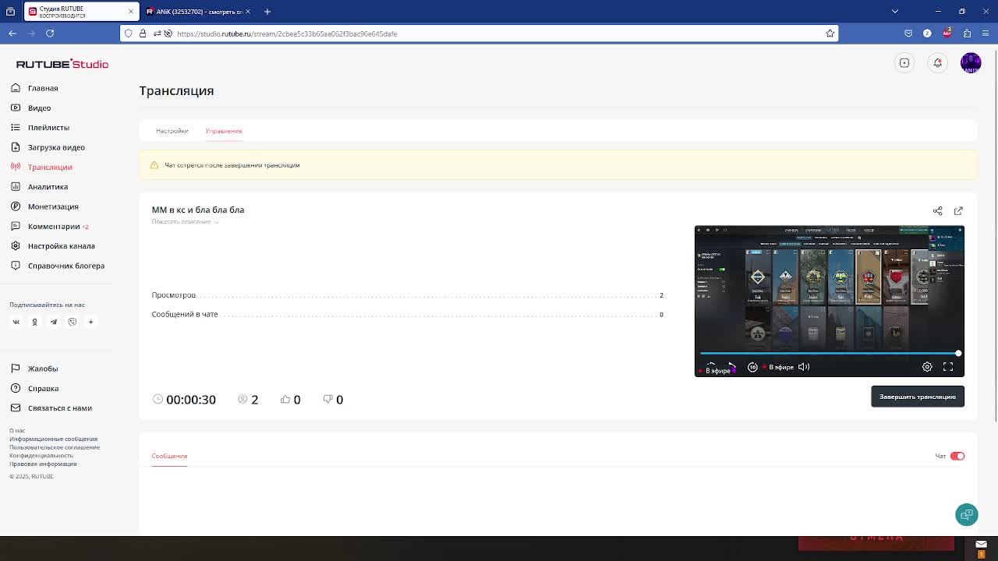Click the create video icon in header
The image size is (998, 561).
pyautogui.click(x=904, y=63)
